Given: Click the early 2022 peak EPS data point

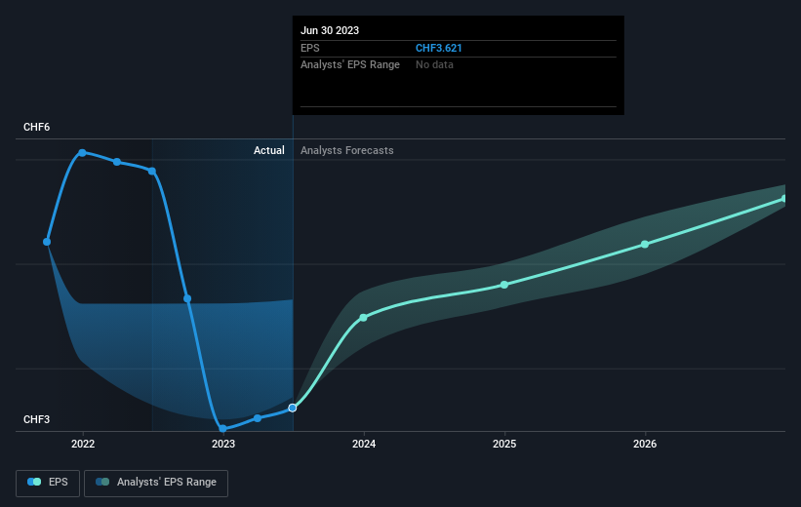Looking at the screenshot, I should [82, 153].
